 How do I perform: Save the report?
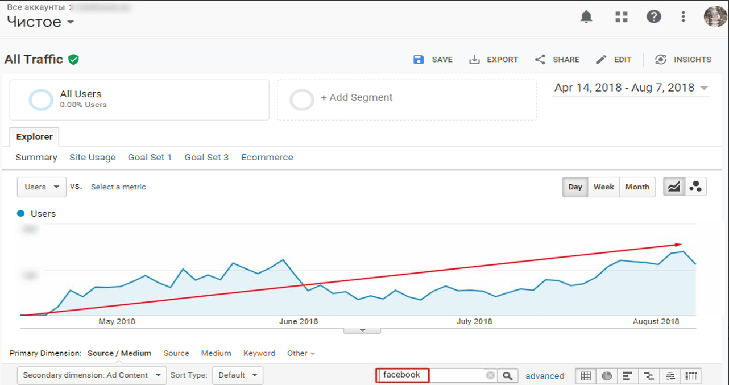tap(433, 60)
